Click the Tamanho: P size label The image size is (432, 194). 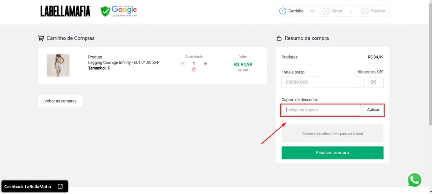[99, 68]
